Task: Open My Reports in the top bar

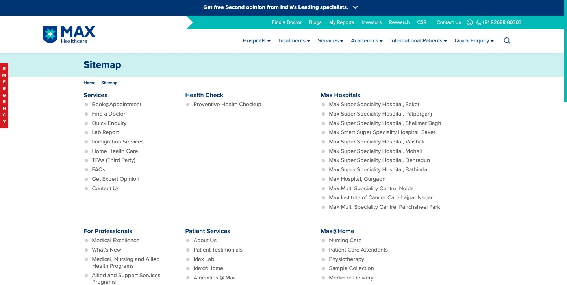Action: 341,22
